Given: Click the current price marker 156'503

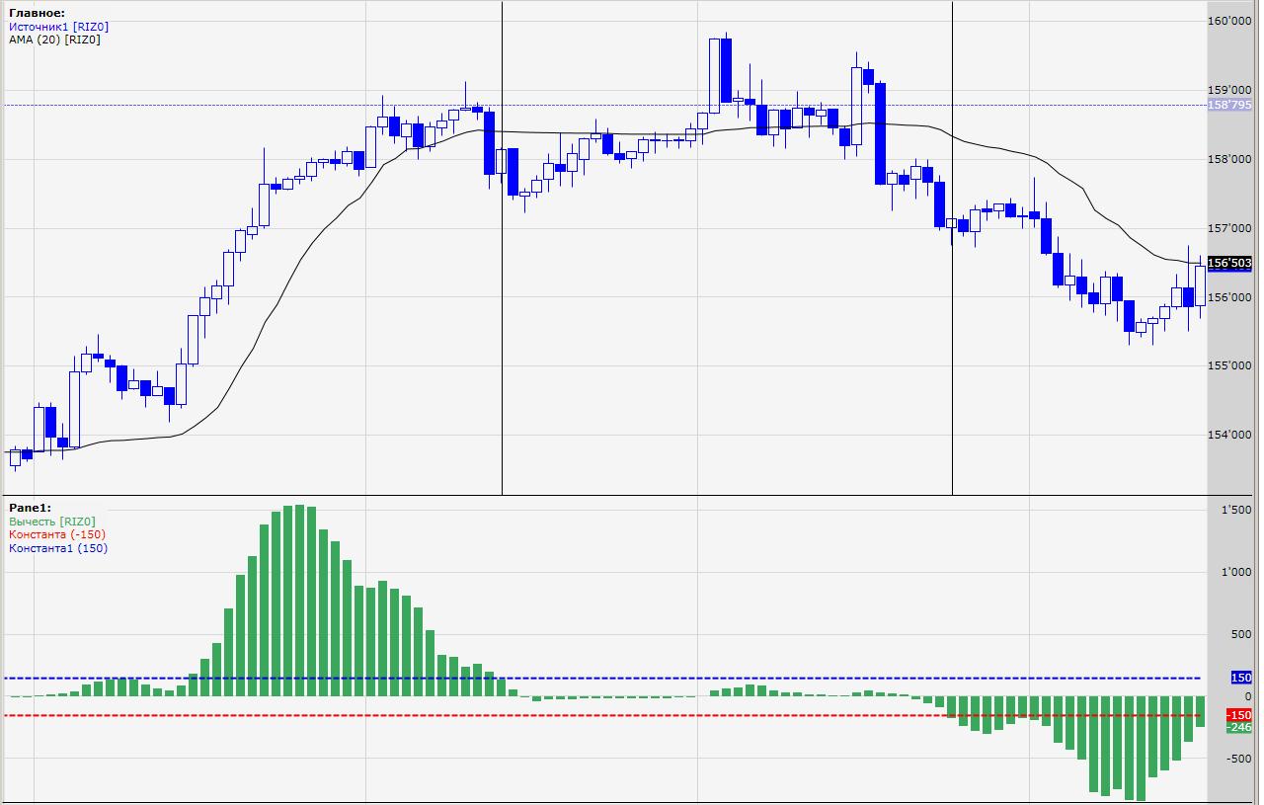Looking at the screenshot, I should tap(1230, 264).
